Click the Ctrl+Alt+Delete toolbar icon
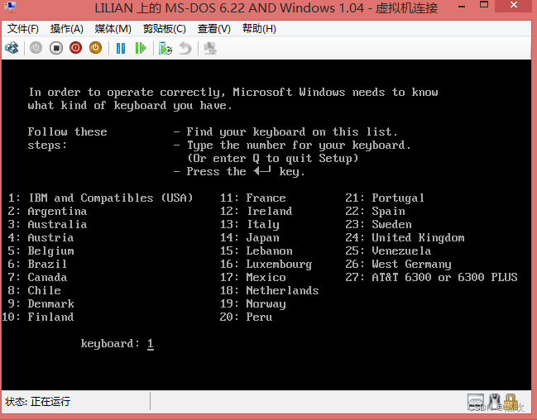 click(x=12, y=48)
